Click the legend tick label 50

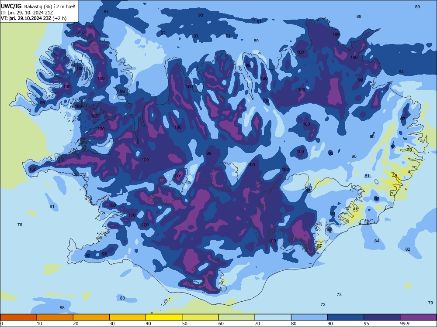pyautogui.click(x=185, y=324)
